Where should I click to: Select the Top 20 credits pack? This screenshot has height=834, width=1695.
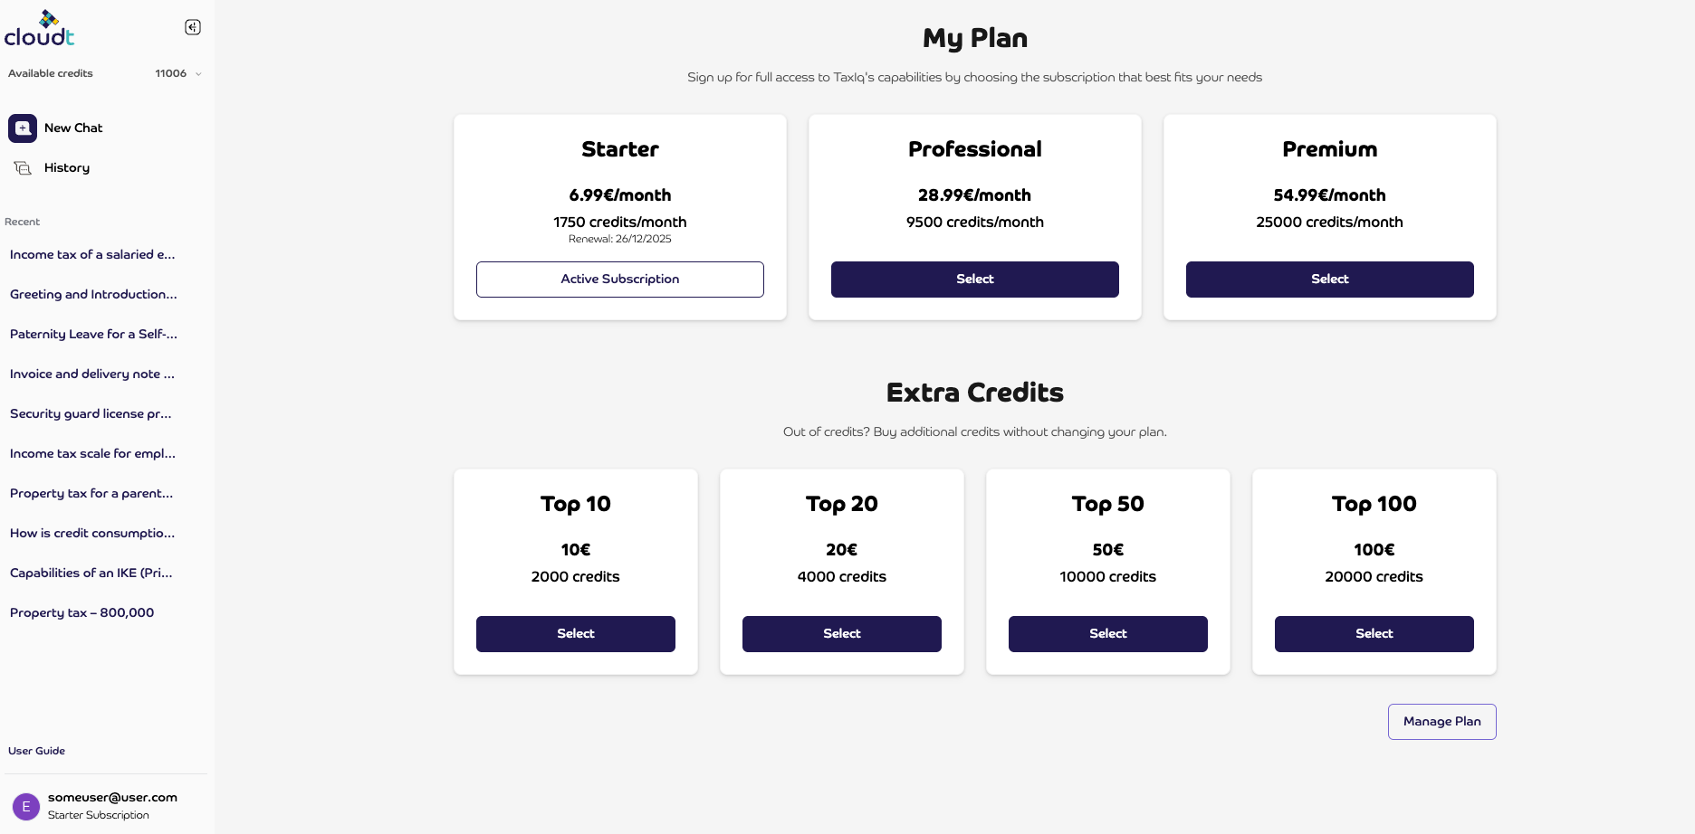pos(841,634)
